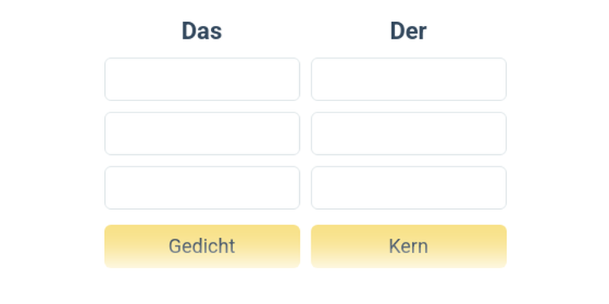This screenshot has width=609, height=304.
Task: Pick the yellow Gedicht tile
Action: [x=202, y=246]
